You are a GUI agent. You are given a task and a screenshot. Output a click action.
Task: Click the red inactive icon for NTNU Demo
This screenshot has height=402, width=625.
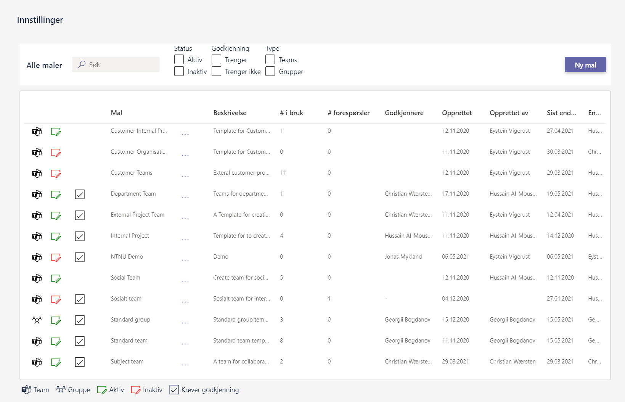[56, 257]
